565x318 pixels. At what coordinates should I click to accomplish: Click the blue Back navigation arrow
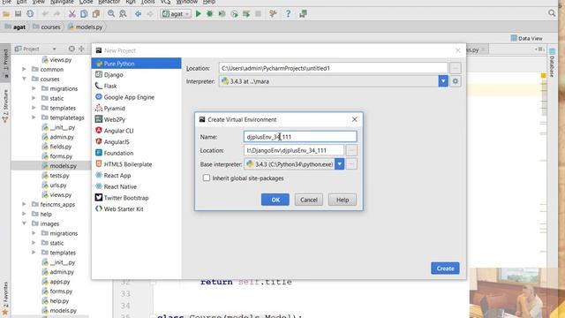[x=138, y=14]
